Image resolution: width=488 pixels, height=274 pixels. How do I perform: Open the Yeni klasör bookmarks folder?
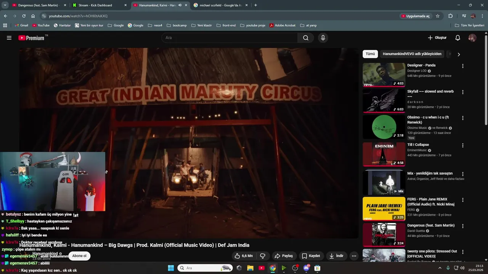[201, 25]
